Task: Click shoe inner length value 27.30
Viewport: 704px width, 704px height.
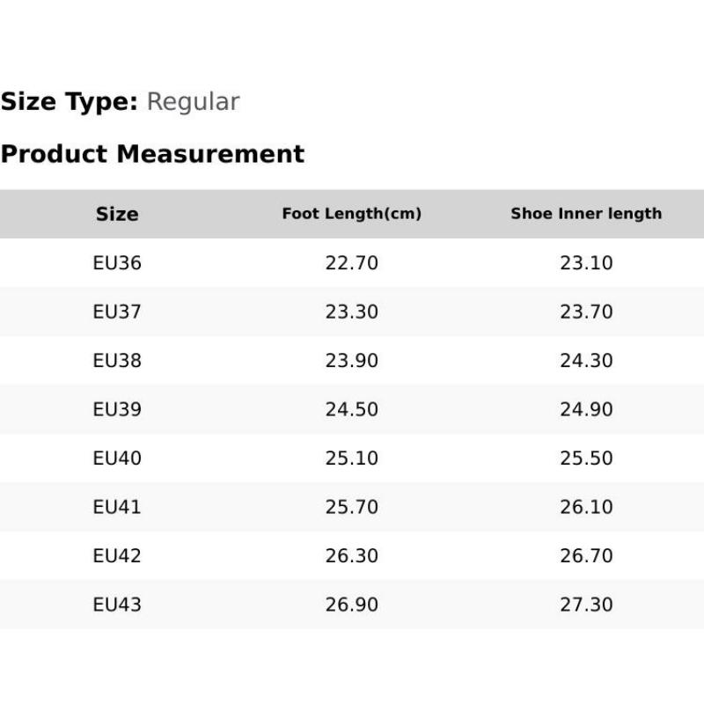Action: [x=586, y=605]
